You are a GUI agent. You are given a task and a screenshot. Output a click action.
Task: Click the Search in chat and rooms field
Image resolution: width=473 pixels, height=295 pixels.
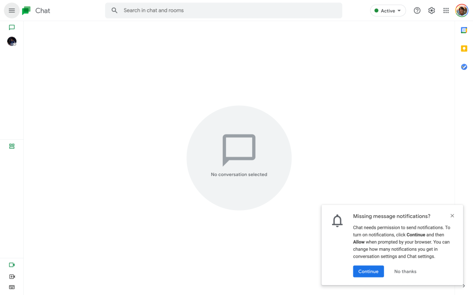pyautogui.click(x=227, y=10)
